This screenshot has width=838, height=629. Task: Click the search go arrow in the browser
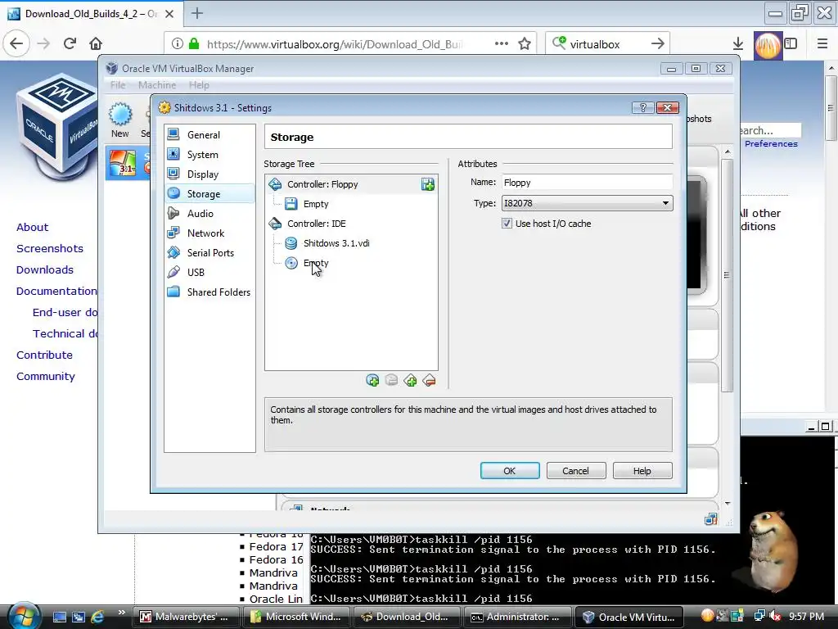click(x=658, y=44)
